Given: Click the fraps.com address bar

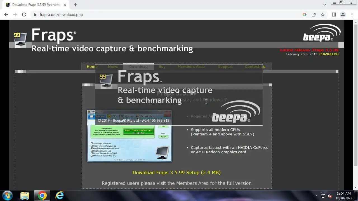Looking at the screenshot, I should (168, 15).
